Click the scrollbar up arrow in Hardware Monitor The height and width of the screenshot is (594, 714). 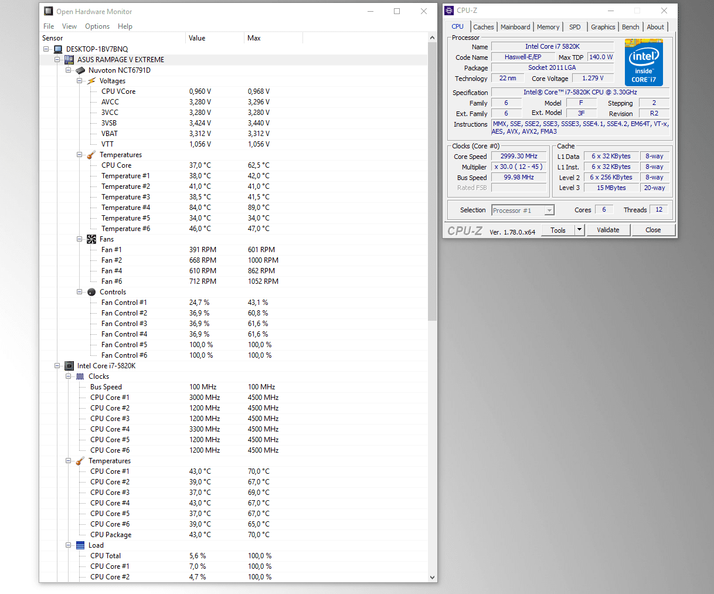pos(433,38)
